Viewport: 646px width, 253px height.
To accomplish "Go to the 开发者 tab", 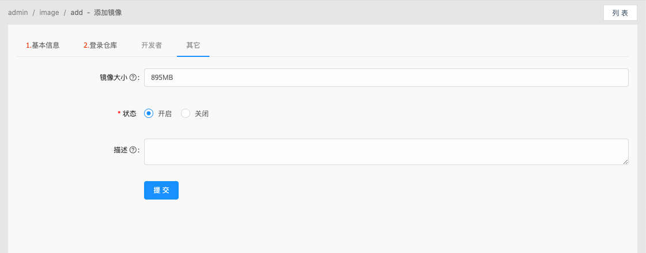I will tap(152, 45).
